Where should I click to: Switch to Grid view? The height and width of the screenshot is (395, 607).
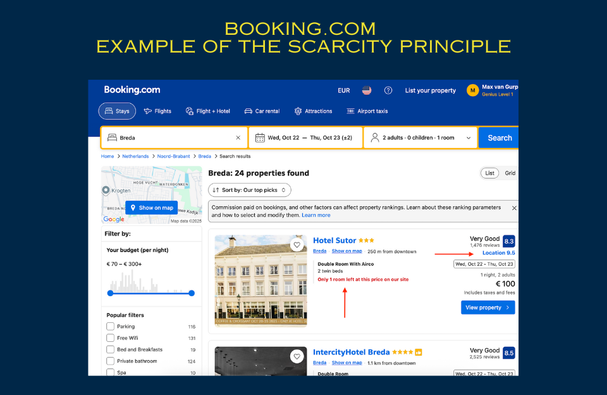(x=510, y=173)
